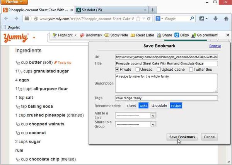
Task: Click Read Later in Diigo toolbar
Action: point(142,35)
